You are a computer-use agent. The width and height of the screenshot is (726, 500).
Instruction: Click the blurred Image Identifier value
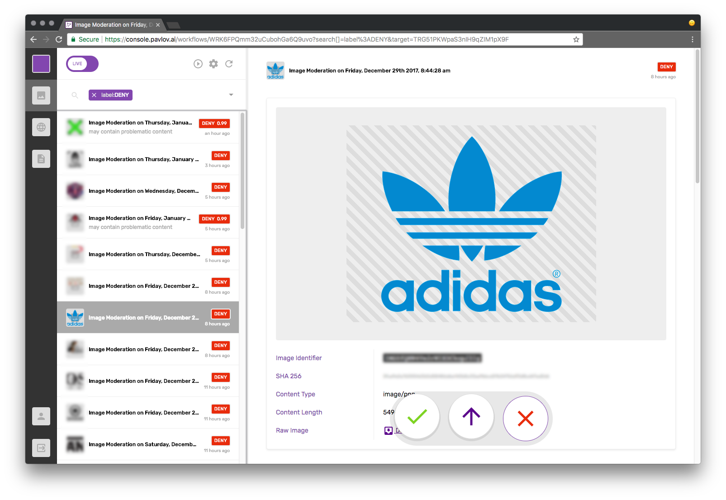(432, 358)
